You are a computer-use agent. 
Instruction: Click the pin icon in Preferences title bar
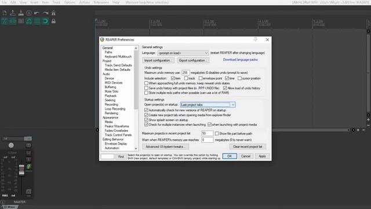[255, 39]
